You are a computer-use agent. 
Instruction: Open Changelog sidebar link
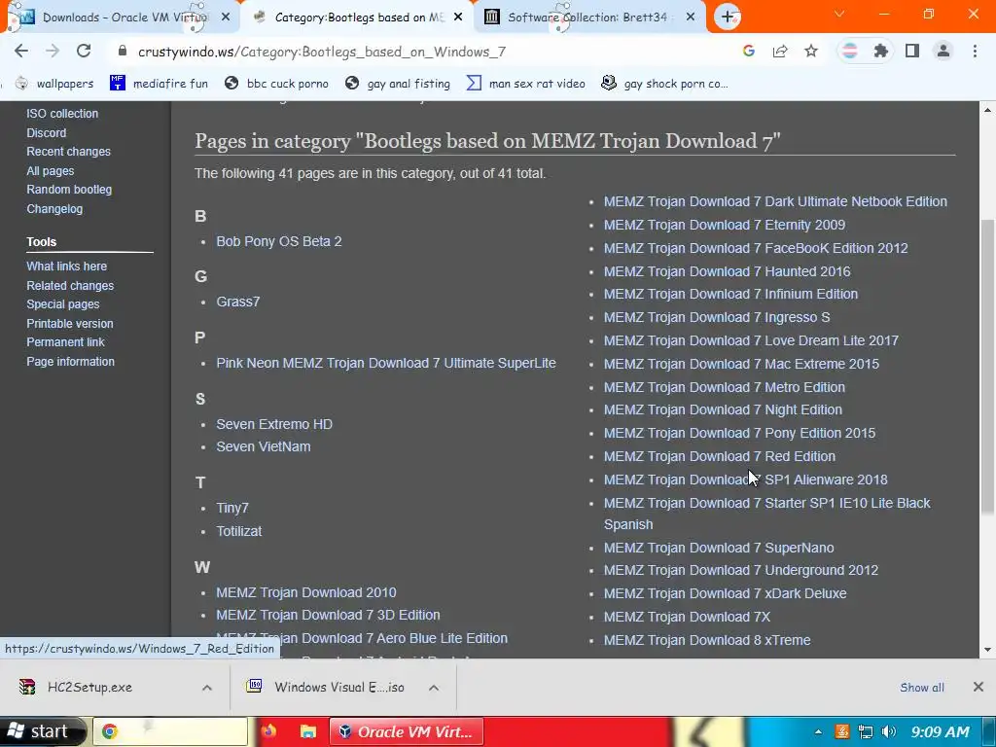pyautogui.click(x=54, y=209)
